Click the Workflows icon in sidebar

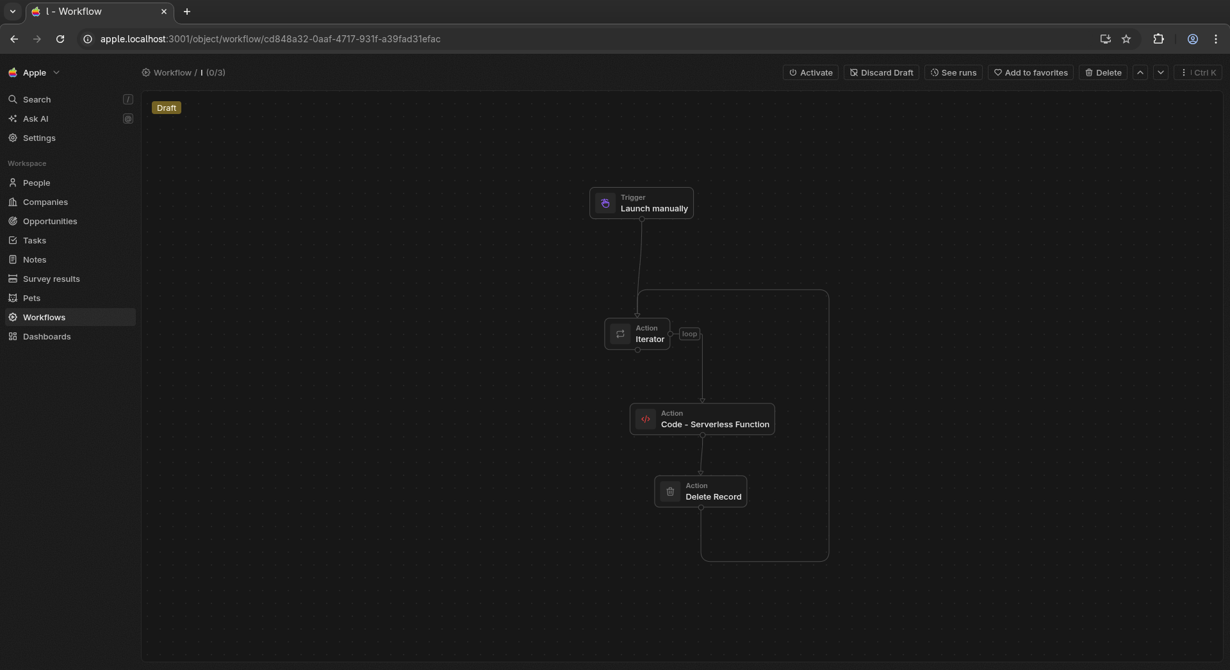(x=13, y=317)
